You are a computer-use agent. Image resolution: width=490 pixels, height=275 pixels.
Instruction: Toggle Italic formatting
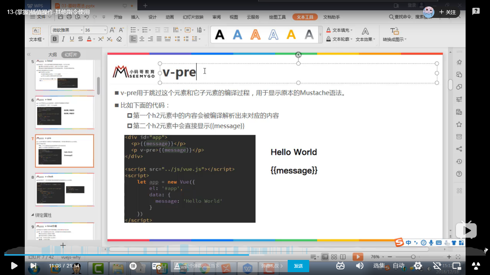pos(63,39)
